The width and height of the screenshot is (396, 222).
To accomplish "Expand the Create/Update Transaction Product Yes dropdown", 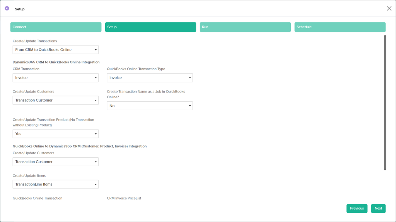I will [x=55, y=134].
